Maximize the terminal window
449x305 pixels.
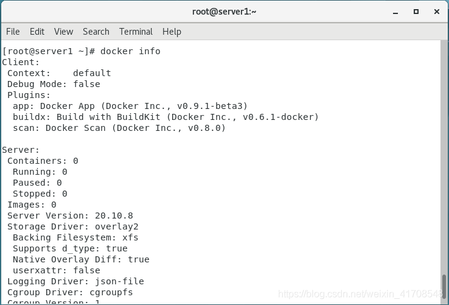coord(416,12)
